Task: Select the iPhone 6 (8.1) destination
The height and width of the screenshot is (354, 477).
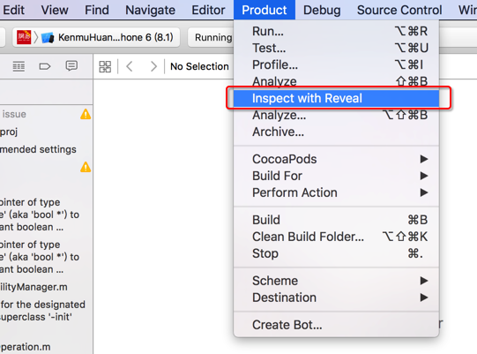Action: pos(116,37)
